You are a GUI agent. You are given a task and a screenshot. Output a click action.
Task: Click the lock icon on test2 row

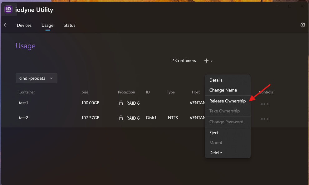(121, 118)
